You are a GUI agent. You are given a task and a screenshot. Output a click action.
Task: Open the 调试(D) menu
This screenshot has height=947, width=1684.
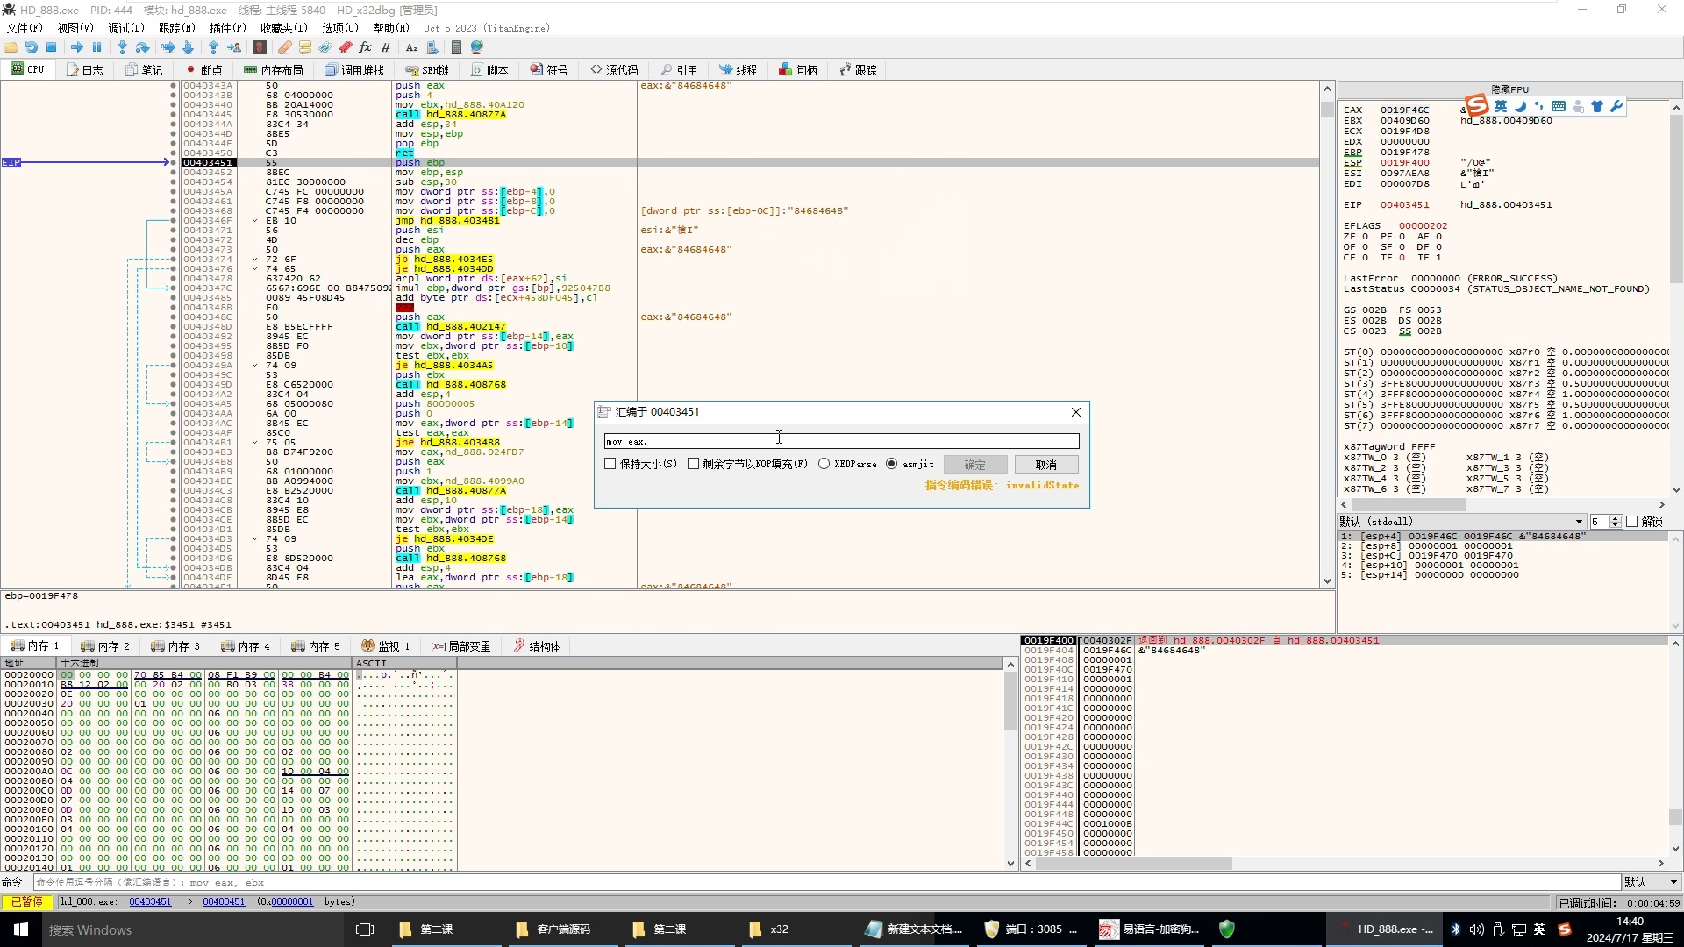click(125, 28)
